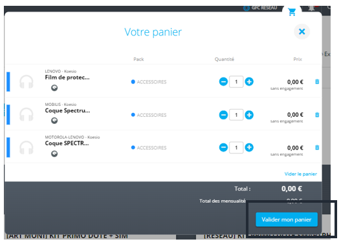Image resolution: width=341 pixels, height=246 pixels.
Task: Increase quantity of Coque Spectru... item
Action: 249,115
